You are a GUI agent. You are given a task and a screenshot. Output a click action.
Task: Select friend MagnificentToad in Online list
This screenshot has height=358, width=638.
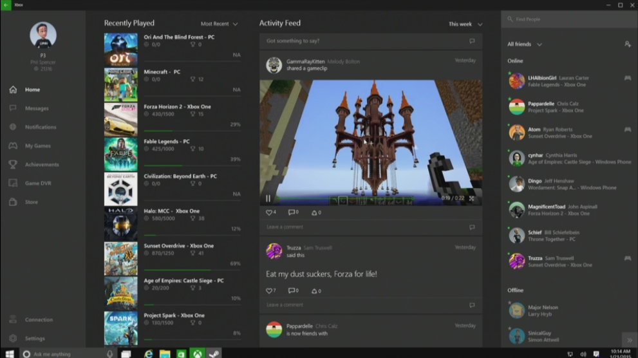(x=570, y=210)
